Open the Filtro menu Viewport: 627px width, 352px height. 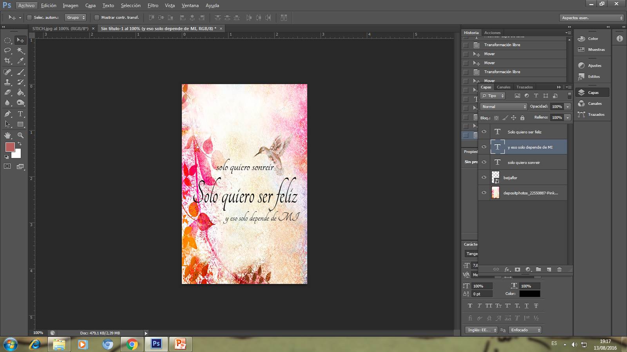[153, 5]
